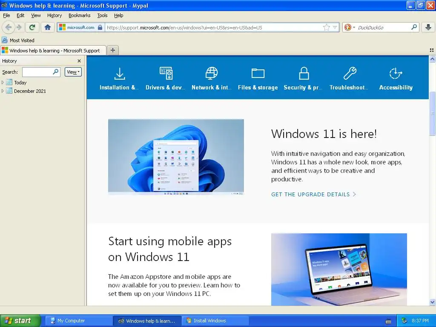
Task: Open the History menu
Action: (54, 15)
